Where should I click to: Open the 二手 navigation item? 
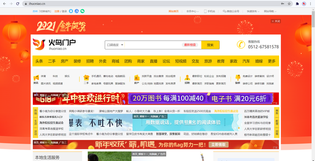coord(52,61)
